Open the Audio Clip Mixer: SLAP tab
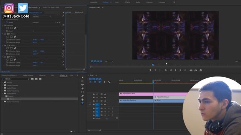The height and width of the screenshot is (135, 241). (x=51, y=7)
